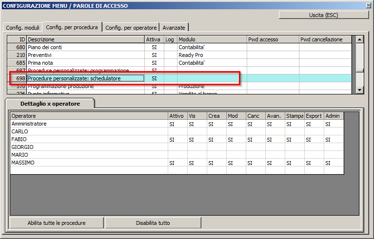This screenshot has width=374, height=239.
Task: Click Ready Pro module cell
Action: coord(212,55)
